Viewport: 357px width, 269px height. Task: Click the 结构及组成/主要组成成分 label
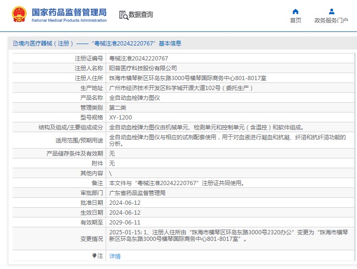click(70, 127)
